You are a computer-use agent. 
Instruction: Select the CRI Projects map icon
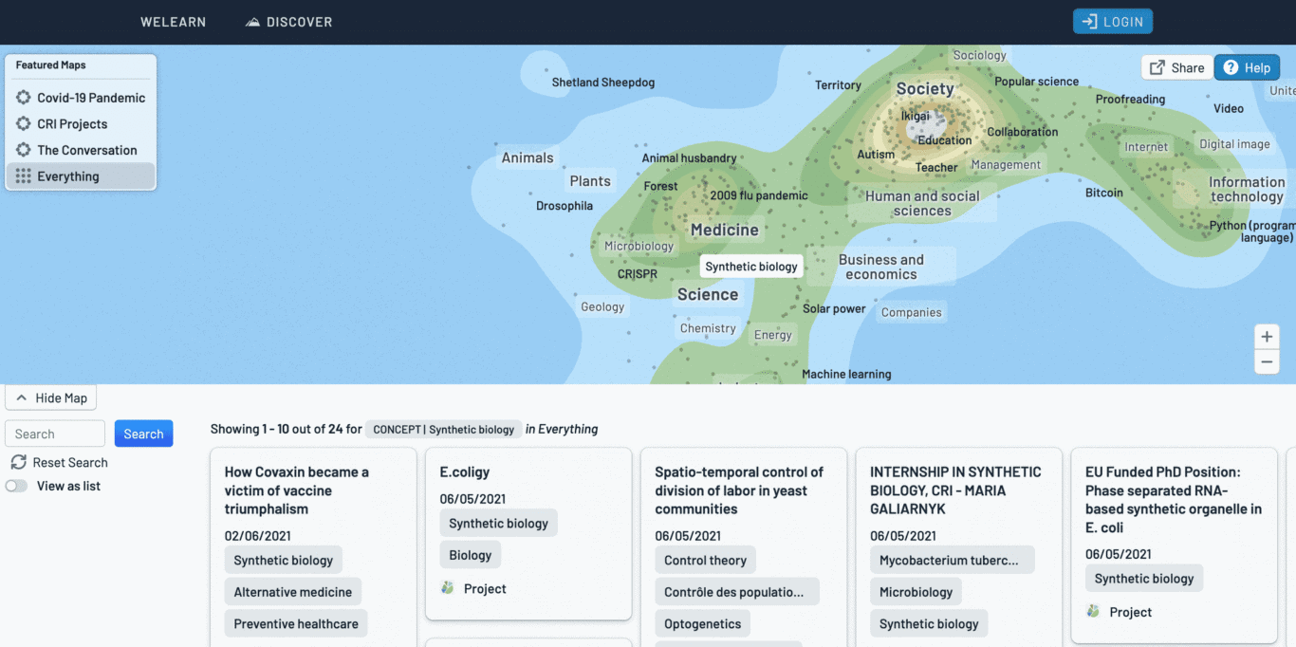(21, 123)
